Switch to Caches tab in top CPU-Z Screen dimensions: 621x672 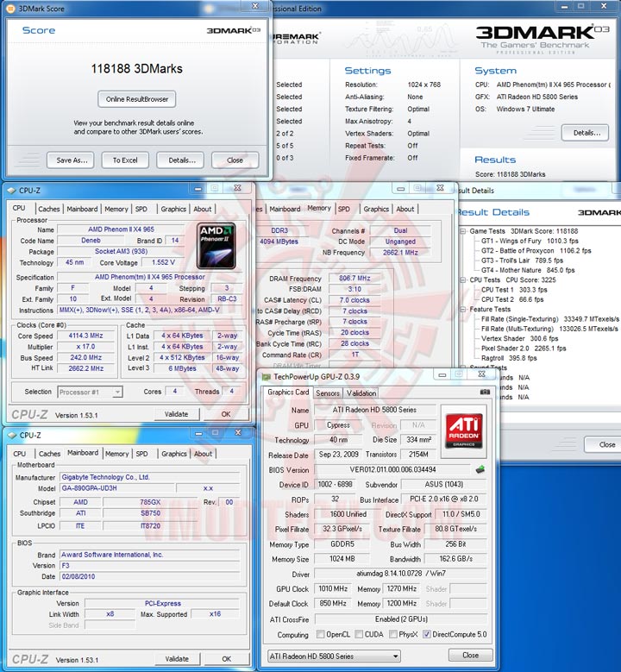click(49, 209)
